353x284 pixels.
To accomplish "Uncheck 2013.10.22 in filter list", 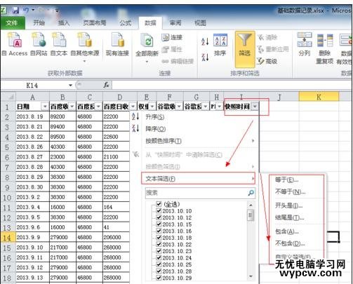I will (159, 244).
